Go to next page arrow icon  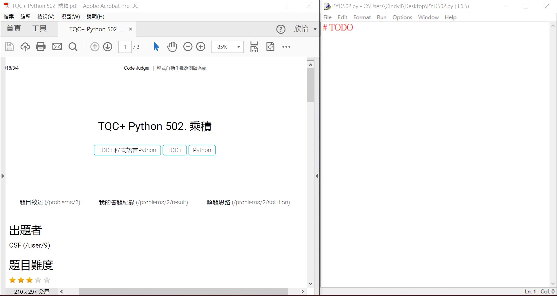108,47
